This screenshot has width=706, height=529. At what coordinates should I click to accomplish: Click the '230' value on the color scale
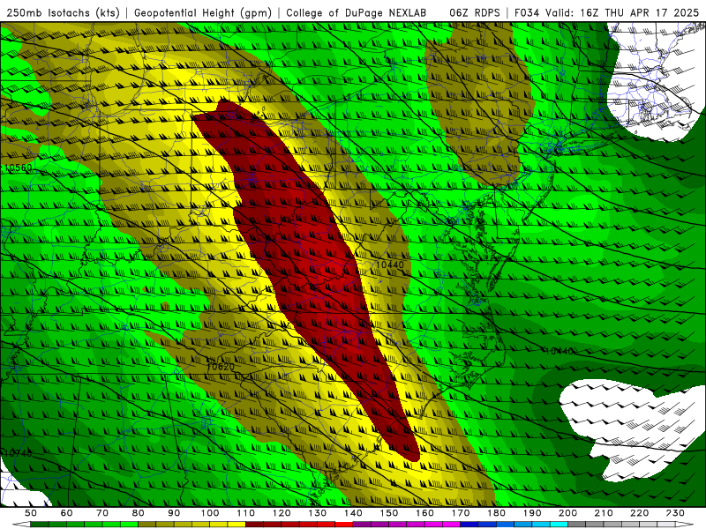pyautogui.click(x=675, y=513)
